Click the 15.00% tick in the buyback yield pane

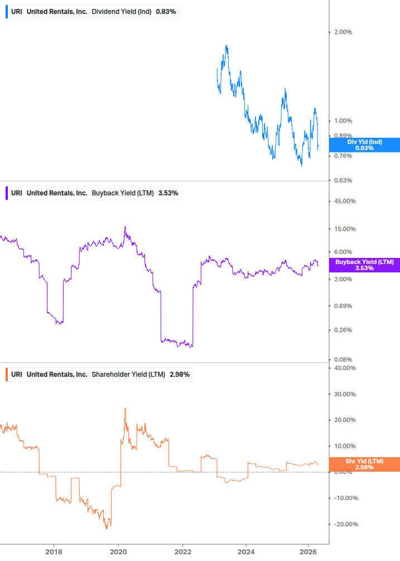point(345,229)
